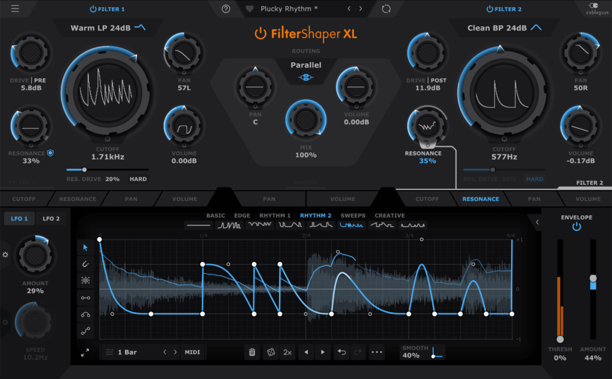The width and height of the screenshot is (612, 379).
Task: Select the SWEEPS waveform category
Action: (353, 215)
